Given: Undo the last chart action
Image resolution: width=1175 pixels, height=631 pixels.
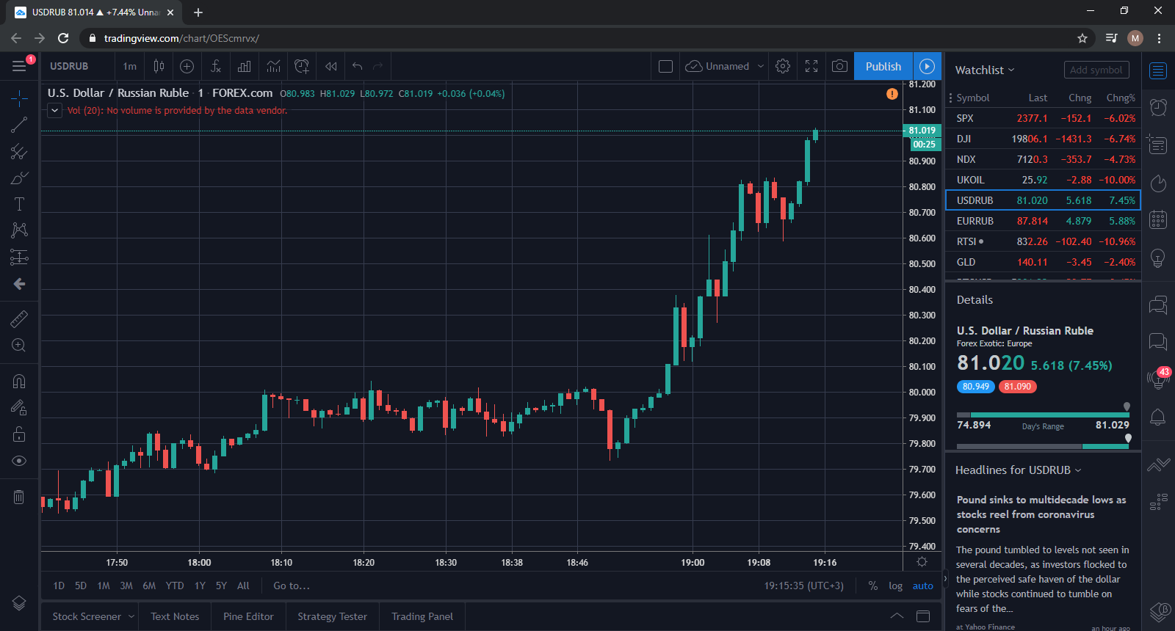Looking at the screenshot, I should pyautogui.click(x=358, y=66).
